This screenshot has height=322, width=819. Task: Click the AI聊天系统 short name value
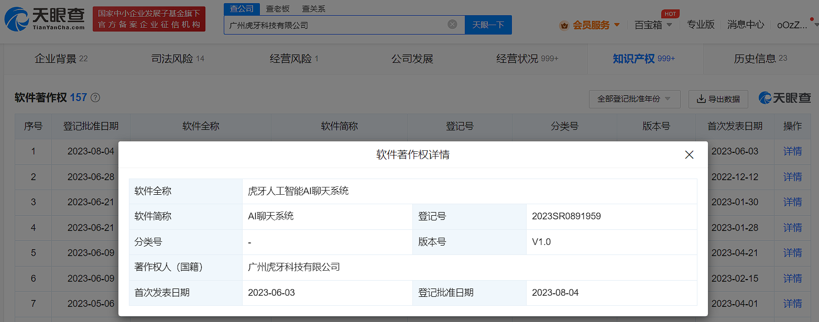[x=271, y=216]
